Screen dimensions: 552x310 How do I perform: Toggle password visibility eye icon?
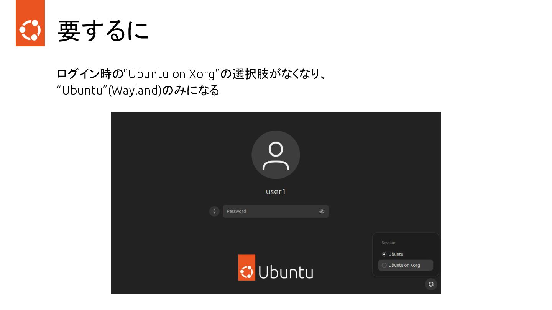322,211
